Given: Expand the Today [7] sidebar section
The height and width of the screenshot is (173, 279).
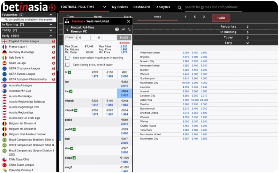Looking at the screenshot, I should coord(51,30).
